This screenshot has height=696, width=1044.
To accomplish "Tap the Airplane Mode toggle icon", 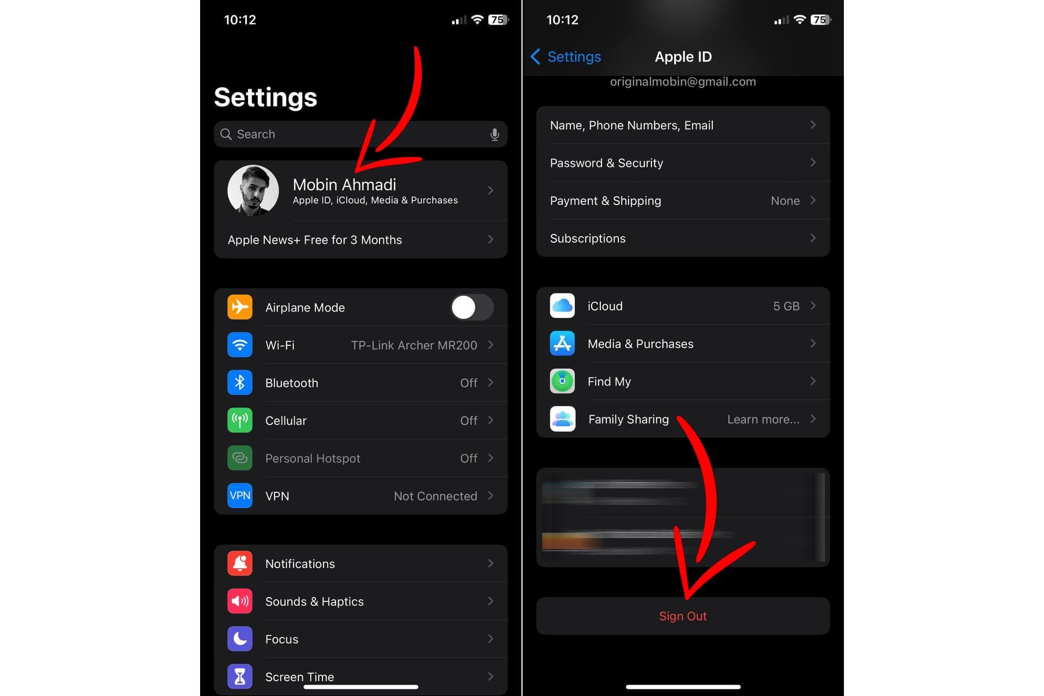I will (468, 307).
